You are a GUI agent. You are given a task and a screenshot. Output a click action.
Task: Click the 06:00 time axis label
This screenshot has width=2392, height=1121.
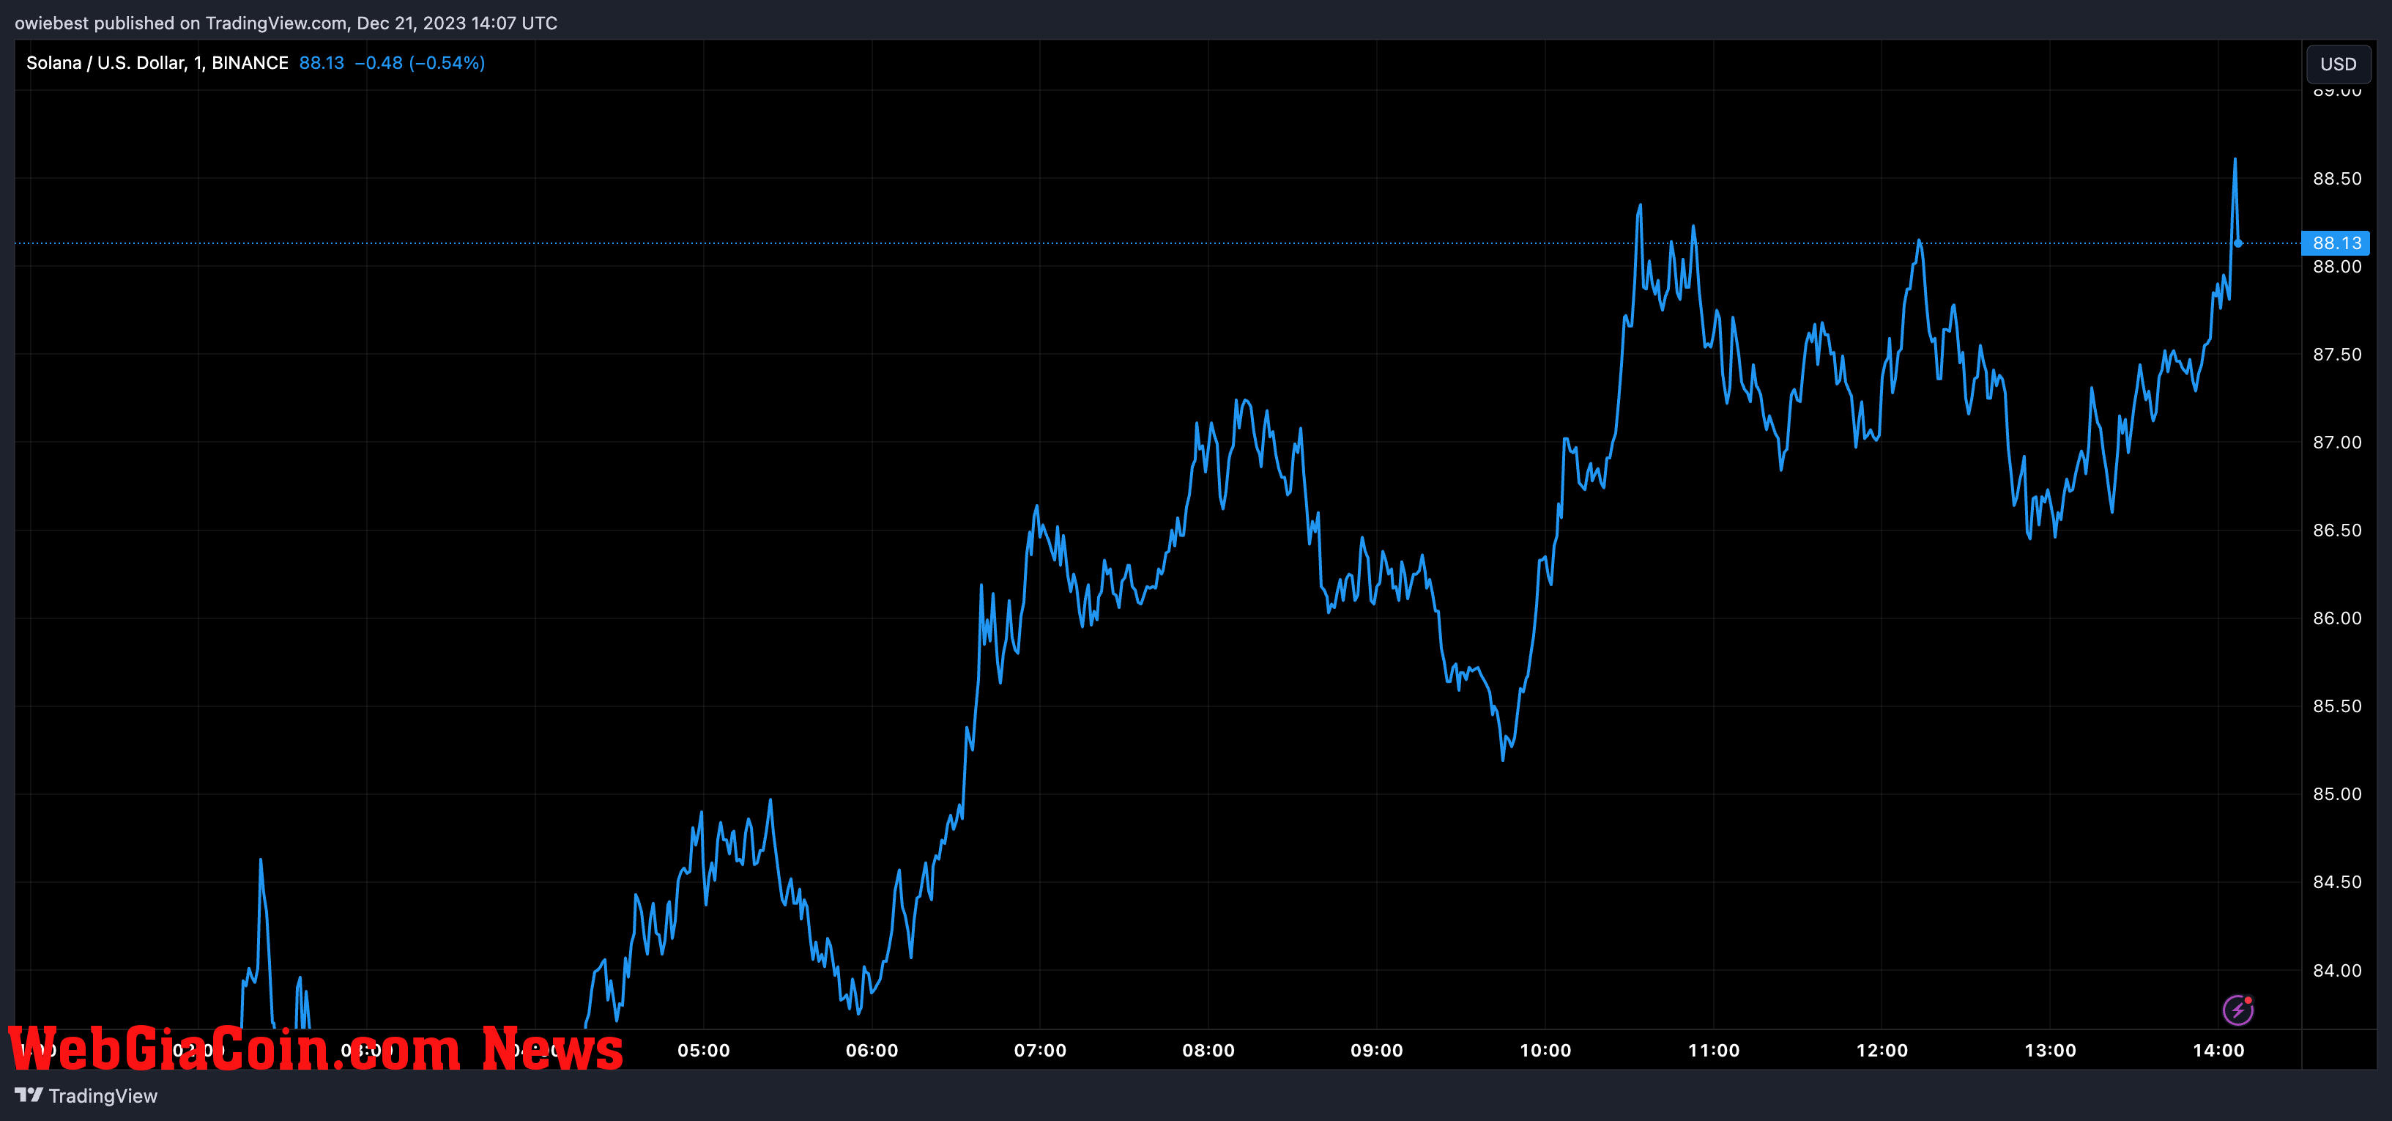click(x=872, y=1051)
